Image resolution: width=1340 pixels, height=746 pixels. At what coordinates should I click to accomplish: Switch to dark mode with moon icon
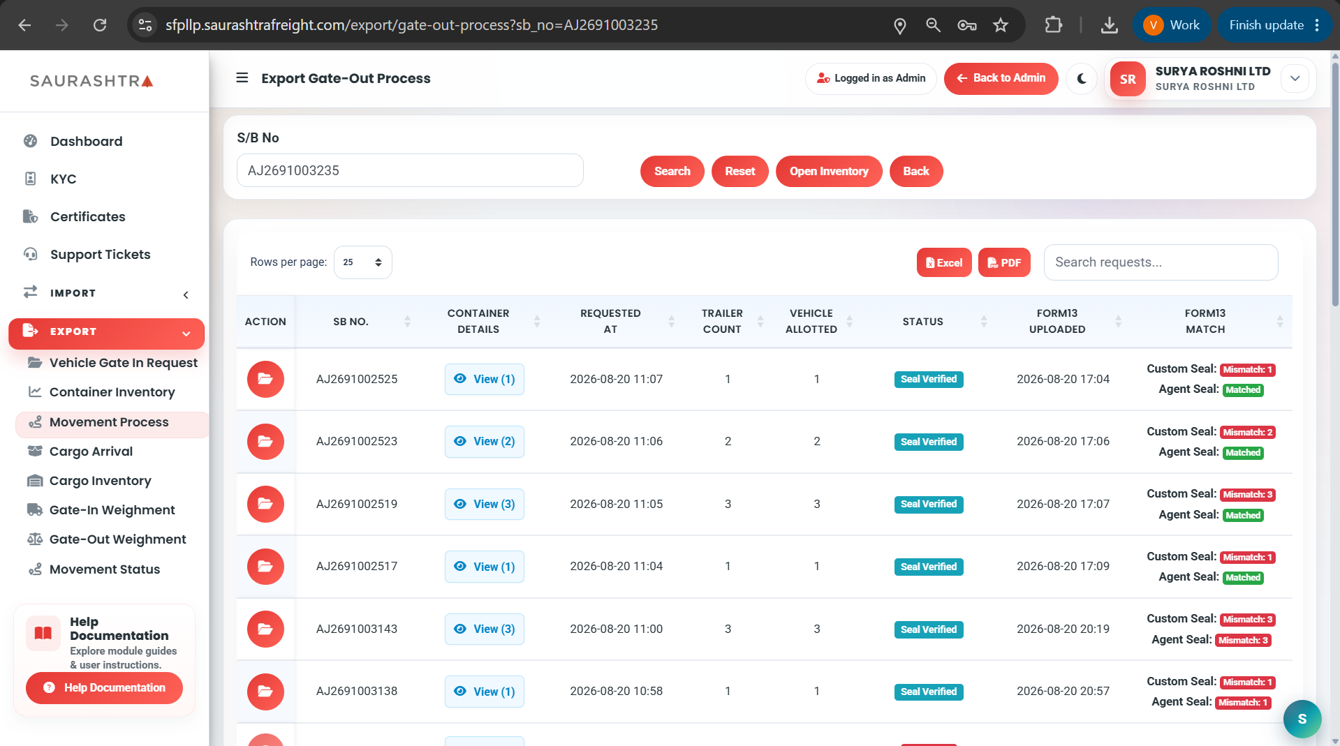(1082, 78)
